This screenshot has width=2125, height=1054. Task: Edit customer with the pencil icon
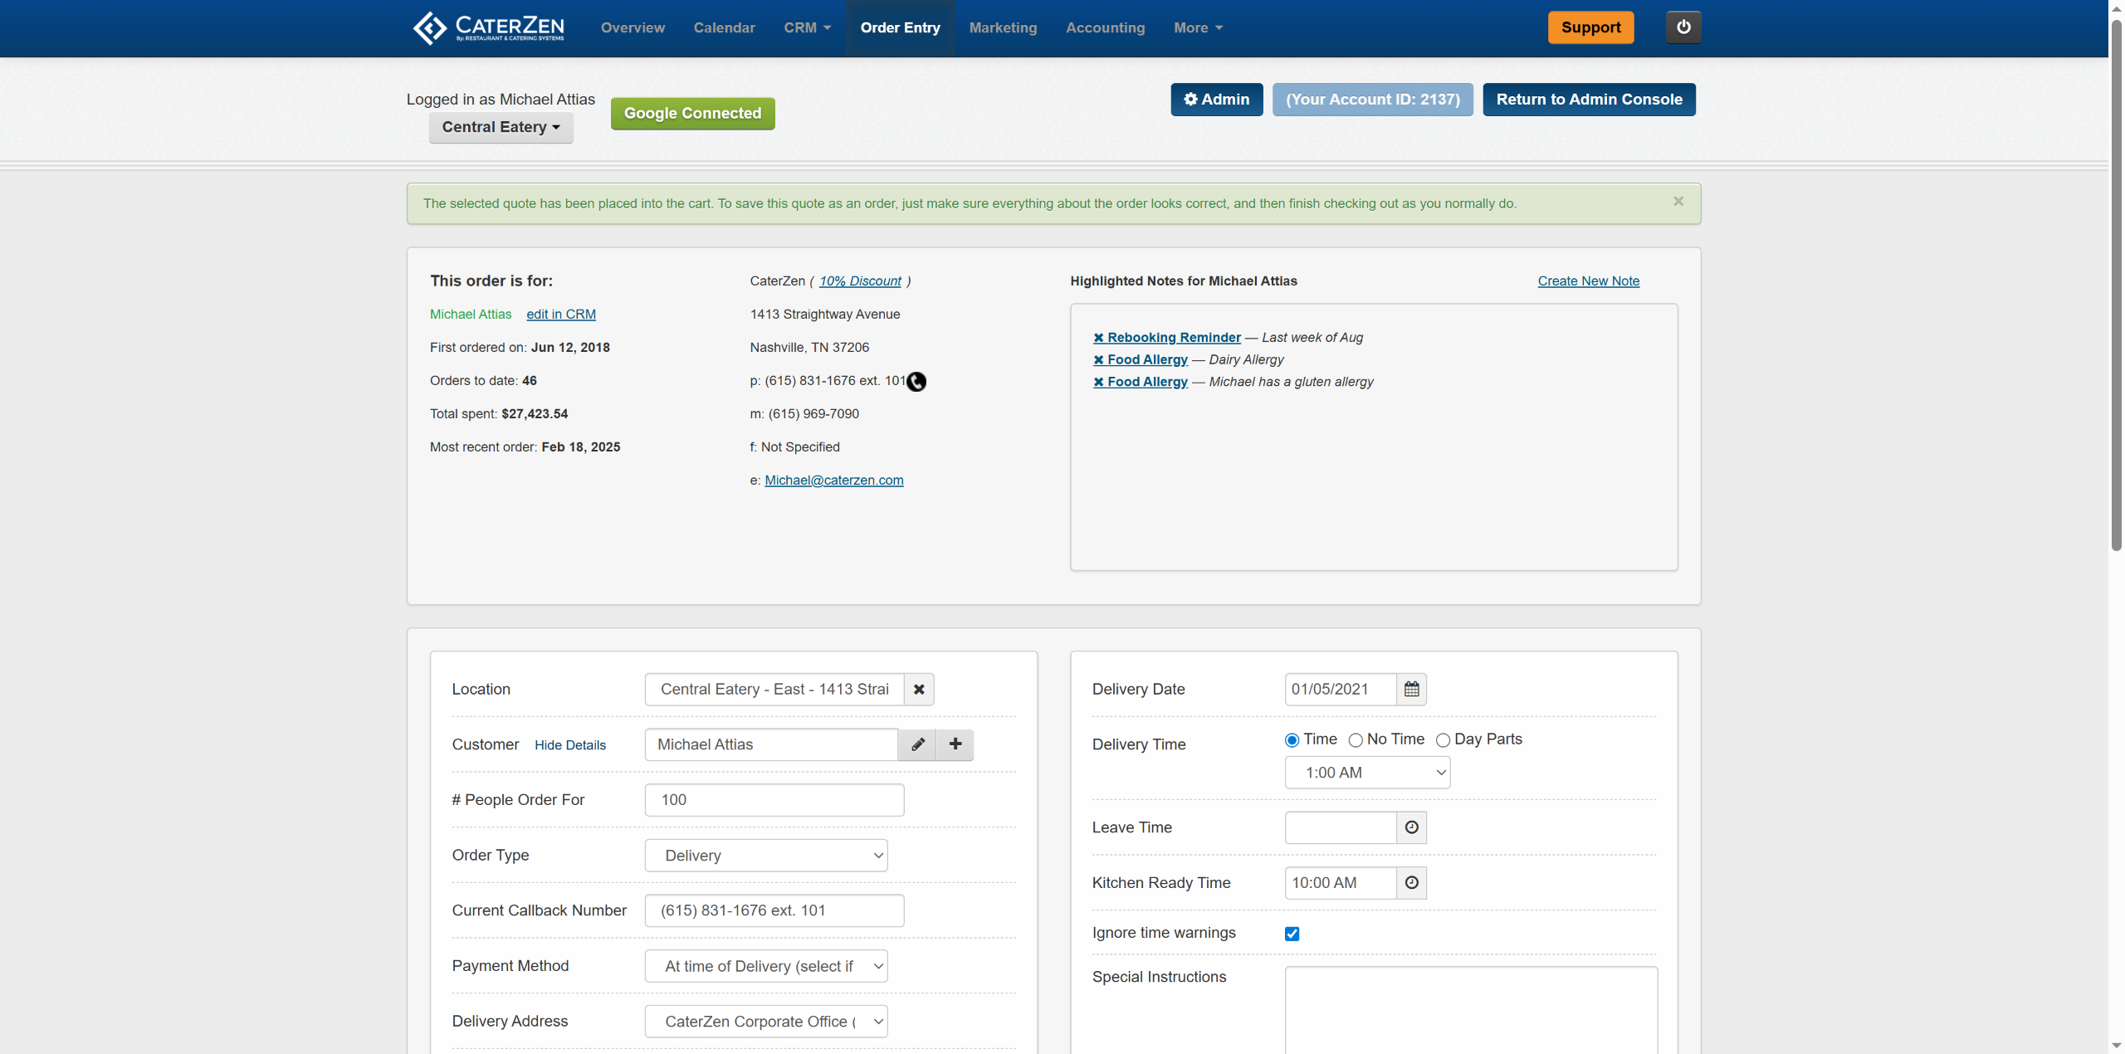coord(917,744)
